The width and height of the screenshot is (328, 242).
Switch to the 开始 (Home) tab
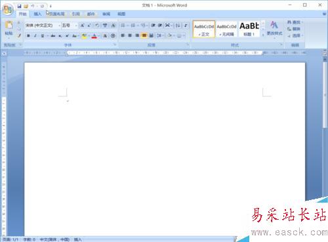(22, 14)
